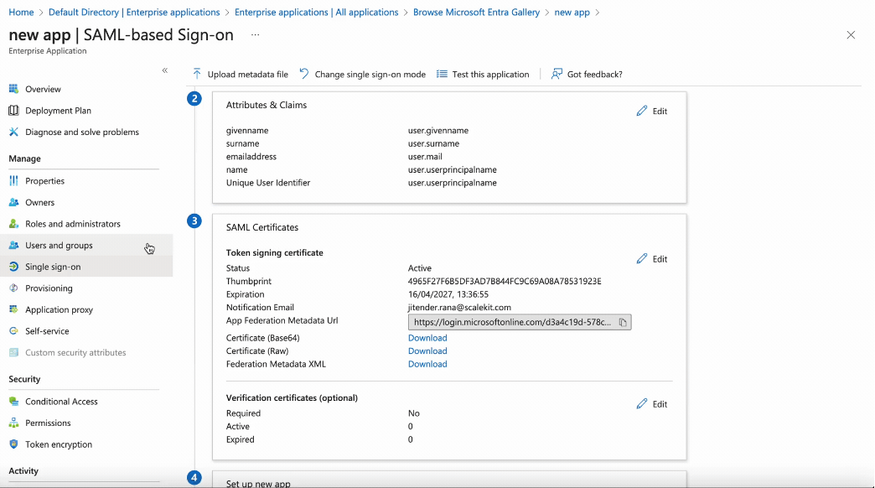Image resolution: width=875 pixels, height=488 pixels.
Task: Click the App Federation Metadata Url field
Action: point(511,322)
